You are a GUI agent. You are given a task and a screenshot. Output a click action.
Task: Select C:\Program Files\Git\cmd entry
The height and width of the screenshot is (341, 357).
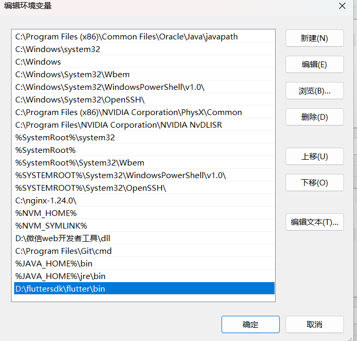click(x=144, y=251)
